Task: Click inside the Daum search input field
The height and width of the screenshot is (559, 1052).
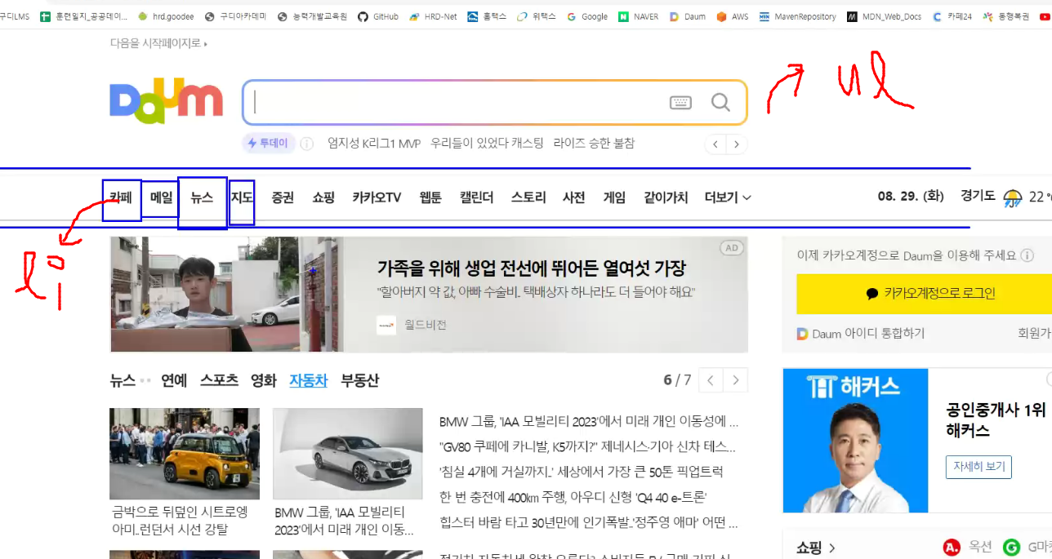Action: [x=457, y=102]
